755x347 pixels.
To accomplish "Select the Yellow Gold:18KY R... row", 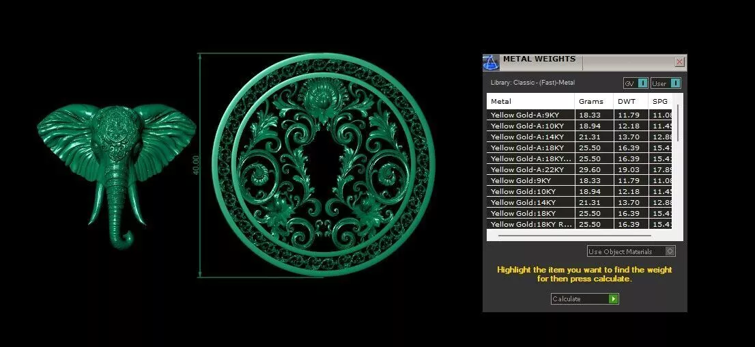I will (580, 224).
